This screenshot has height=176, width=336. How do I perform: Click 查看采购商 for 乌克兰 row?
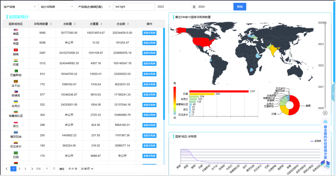coord(149,105)
